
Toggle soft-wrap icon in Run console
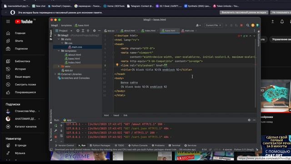tap(61, 136)
